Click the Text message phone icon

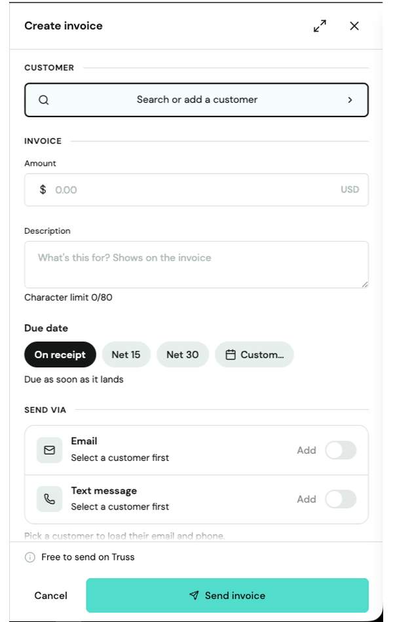(x=50, y=499)
